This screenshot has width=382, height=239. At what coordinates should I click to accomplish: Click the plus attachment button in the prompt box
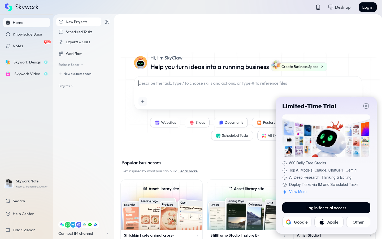pyautogui.click(x=143, y=101)
